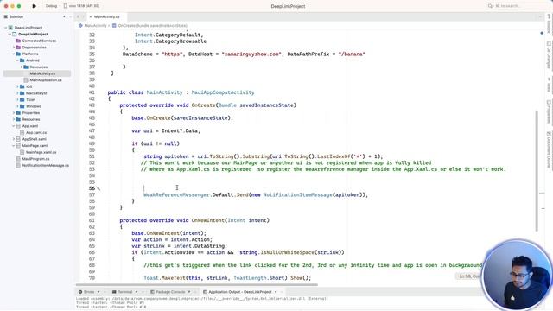Open App.xaml.cs file

[36, 132]
